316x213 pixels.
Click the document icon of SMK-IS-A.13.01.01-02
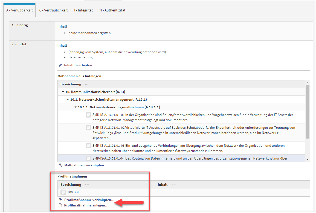coord(88,128)
